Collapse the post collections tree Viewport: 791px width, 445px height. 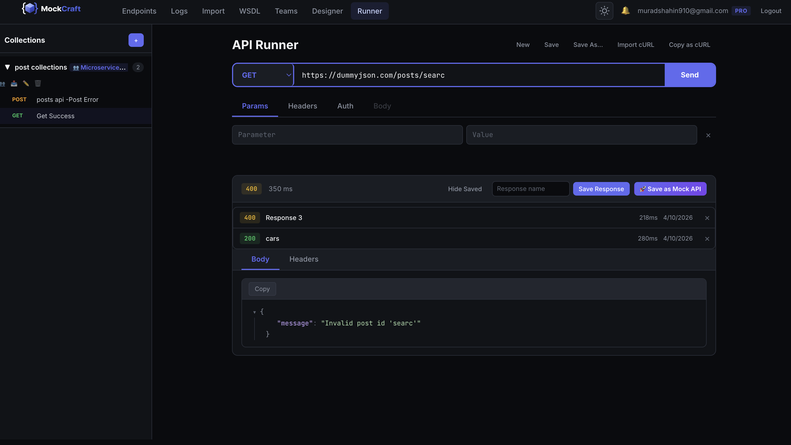point(7,67)
